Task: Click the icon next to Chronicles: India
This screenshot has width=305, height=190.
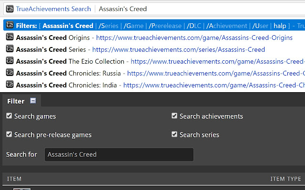Action: click(x=10, y=85)
